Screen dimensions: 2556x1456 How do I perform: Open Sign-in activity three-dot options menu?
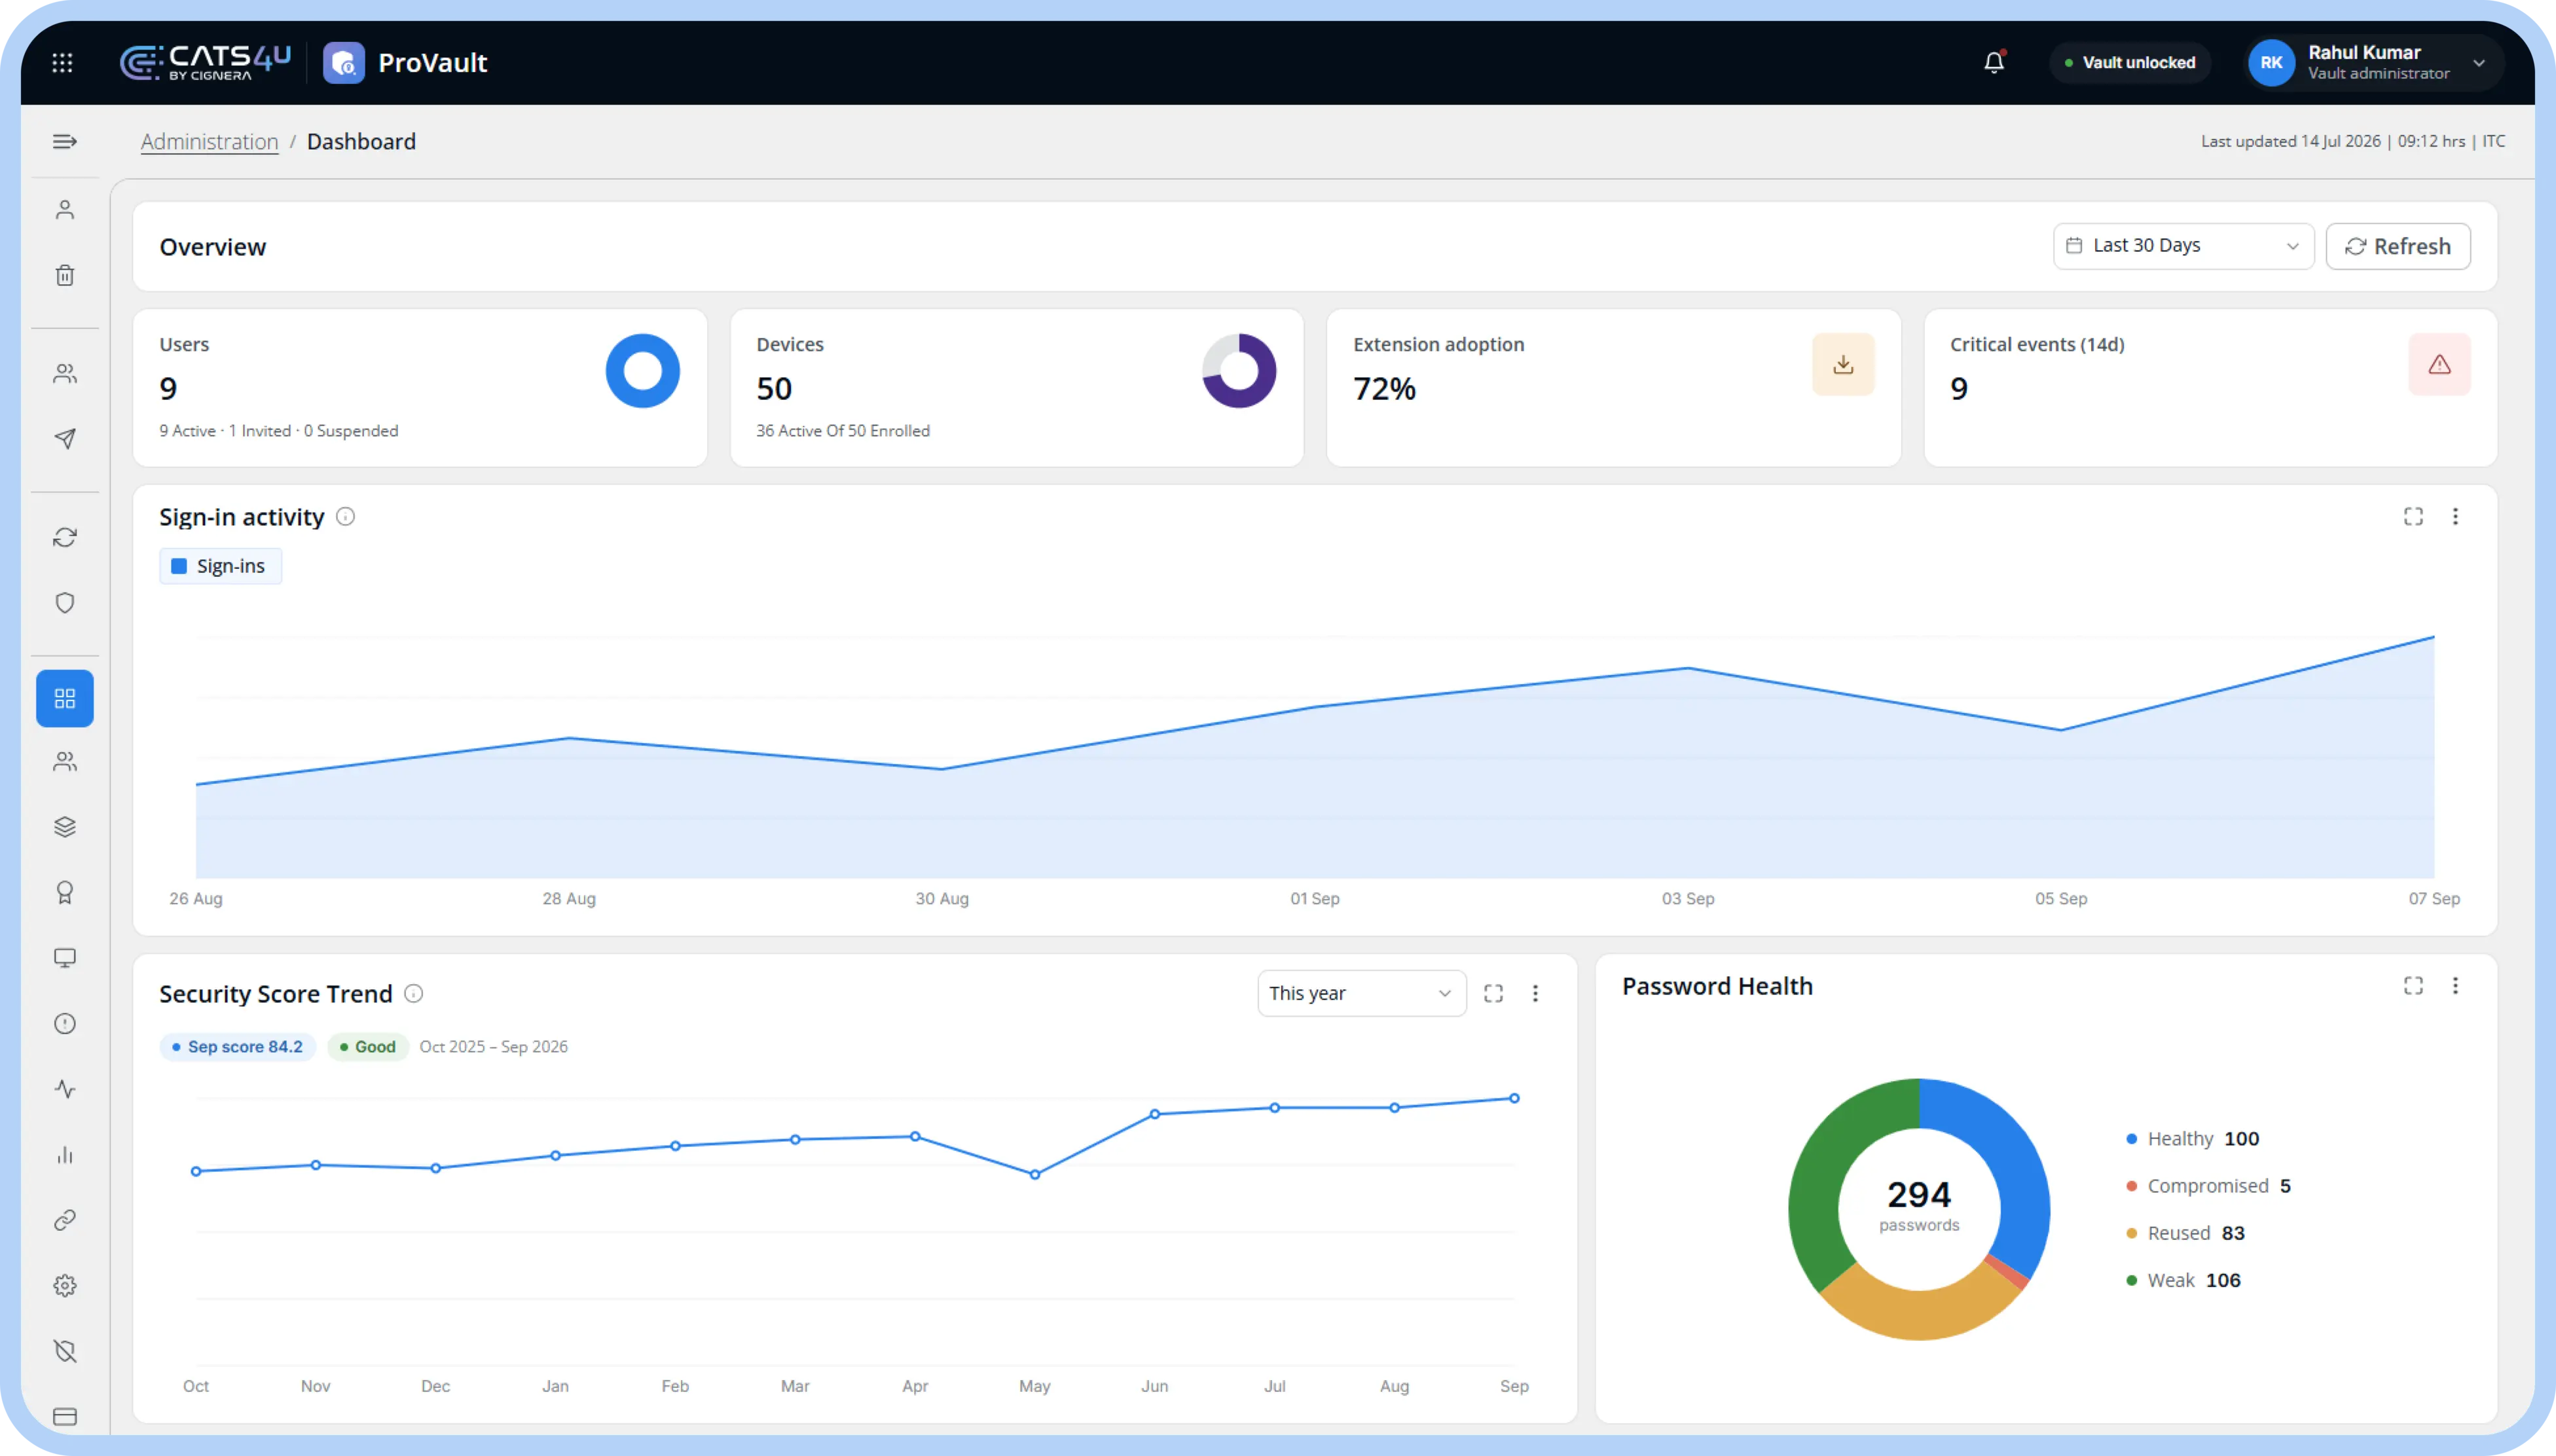(x=2455, y=516)
